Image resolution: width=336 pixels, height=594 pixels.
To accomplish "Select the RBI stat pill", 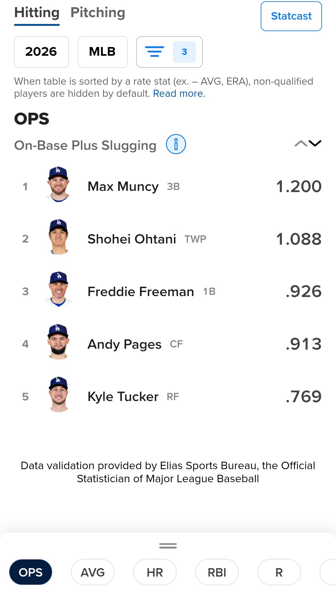I will [217, 572].
